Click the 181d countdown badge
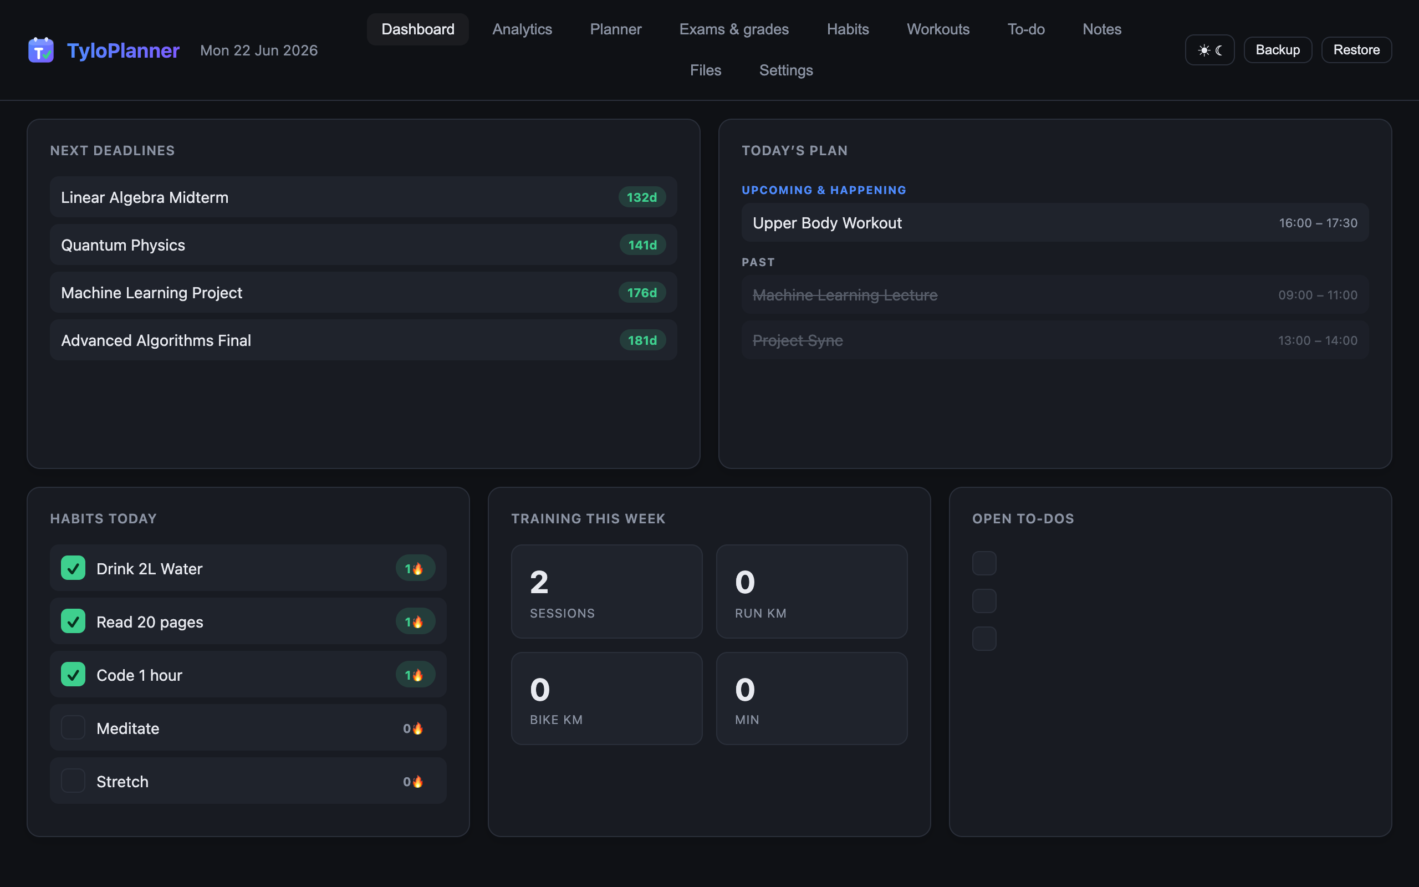1419x887 pixels. (x=642, y=340)
